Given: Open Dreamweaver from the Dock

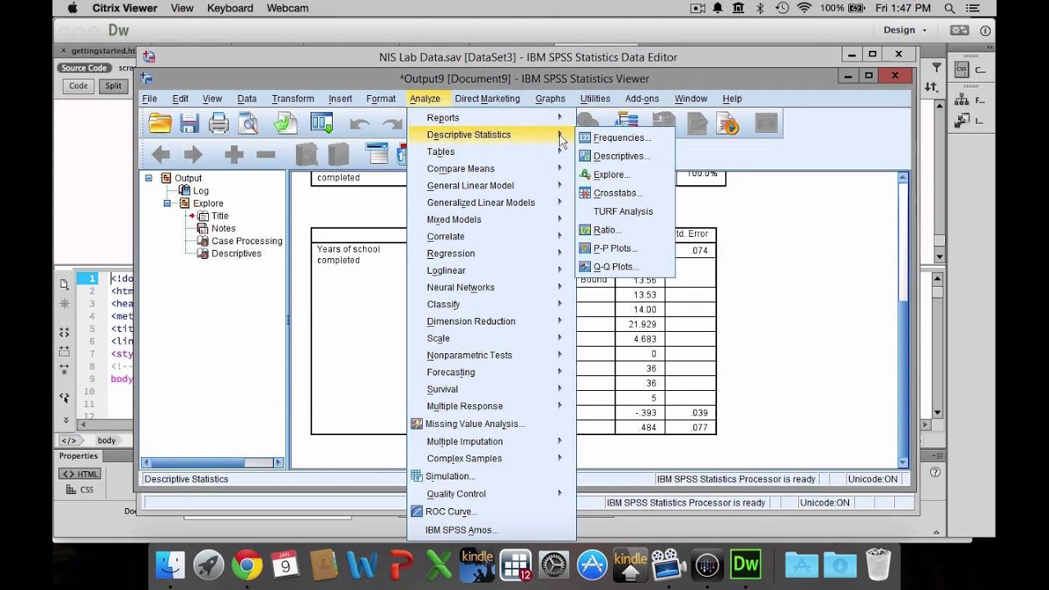Looking at the screenshot, I should click(746, 565).
